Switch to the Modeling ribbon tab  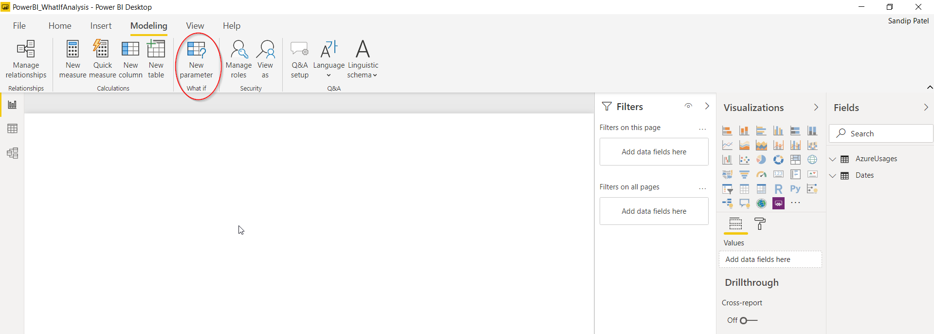point(149,26)
